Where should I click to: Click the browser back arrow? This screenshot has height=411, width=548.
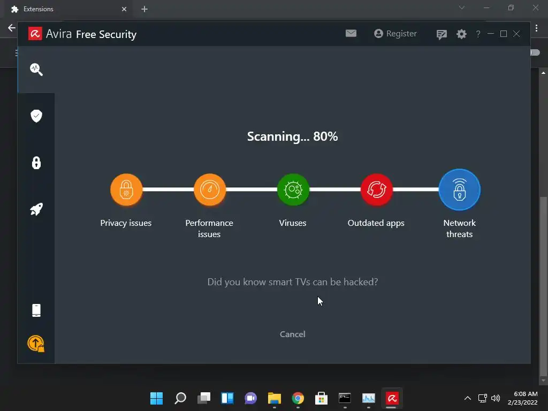(x=12, y=28)
